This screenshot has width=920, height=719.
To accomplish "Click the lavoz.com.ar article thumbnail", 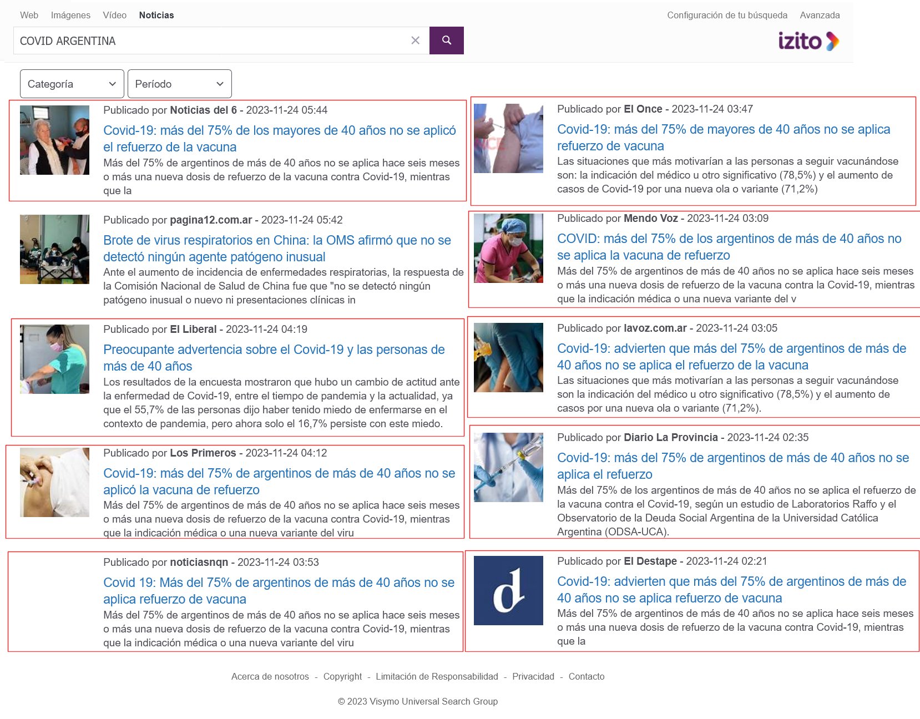I will pos(508,357).
